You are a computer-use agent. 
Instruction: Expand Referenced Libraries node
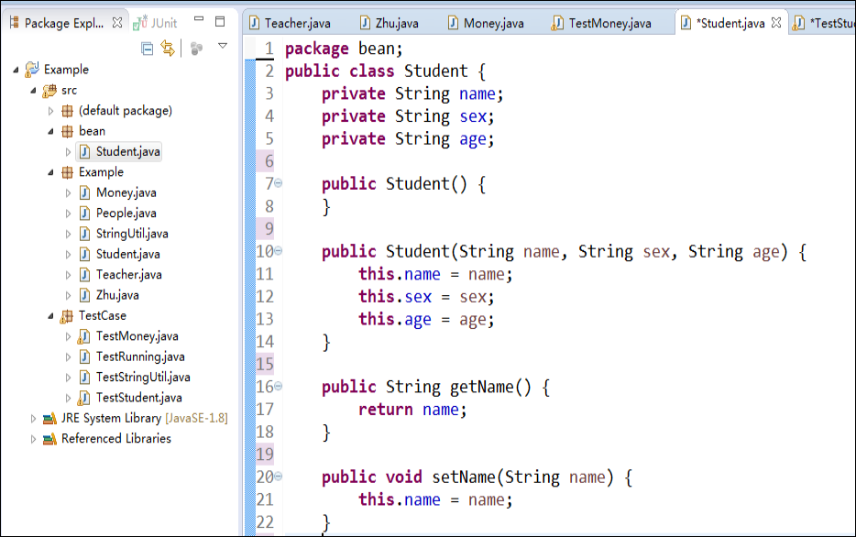pos(33,439)
